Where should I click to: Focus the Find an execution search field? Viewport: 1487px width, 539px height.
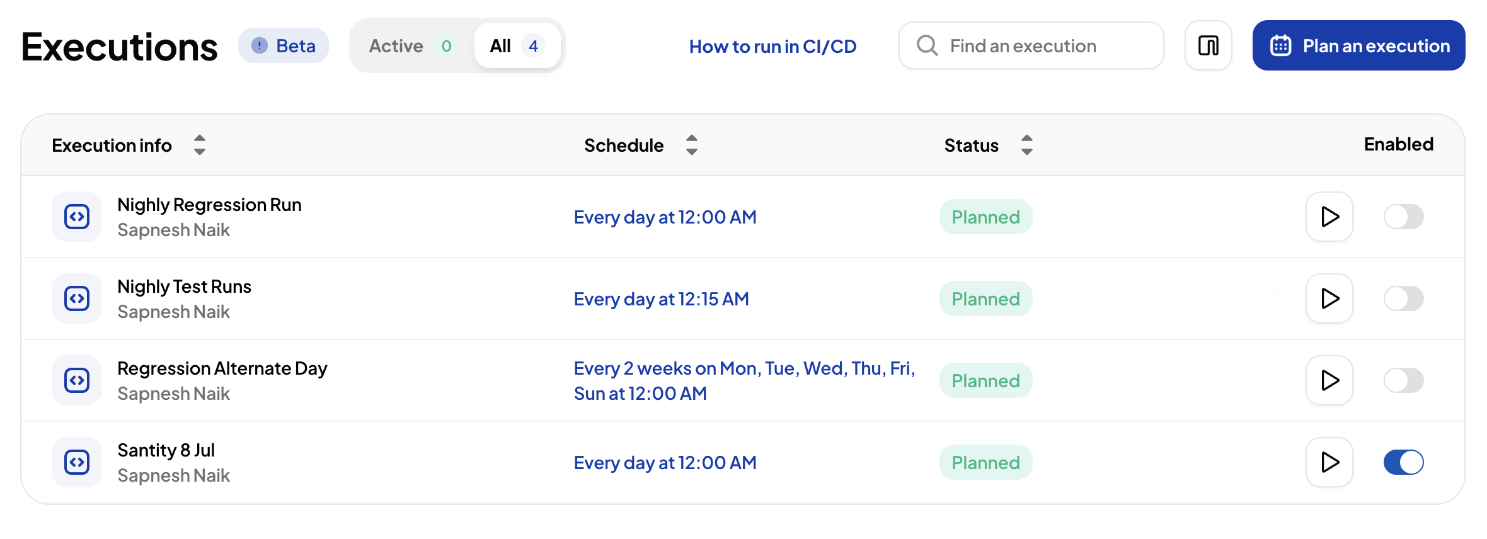pyautogui.click(x=1031, y=45)
